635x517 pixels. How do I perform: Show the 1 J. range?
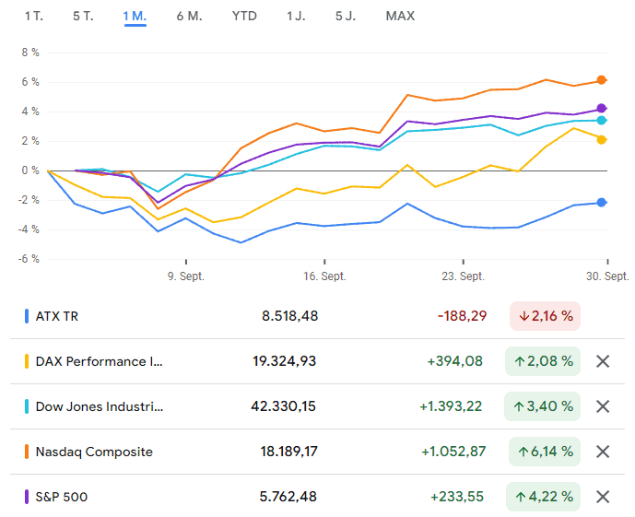[x=296, y=17]
